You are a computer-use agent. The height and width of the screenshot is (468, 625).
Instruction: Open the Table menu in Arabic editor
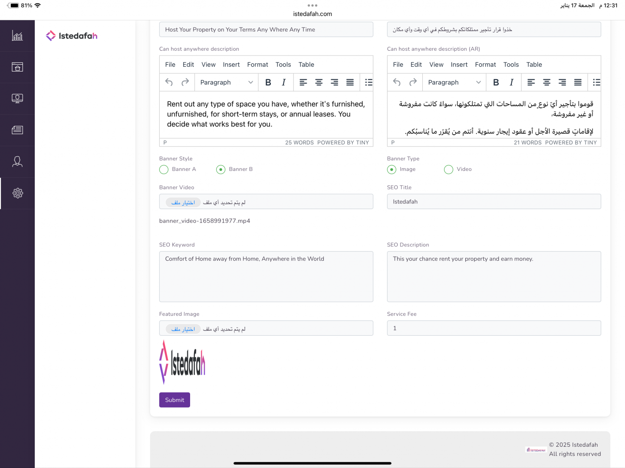pyautogui.click(x=534, y=65)
